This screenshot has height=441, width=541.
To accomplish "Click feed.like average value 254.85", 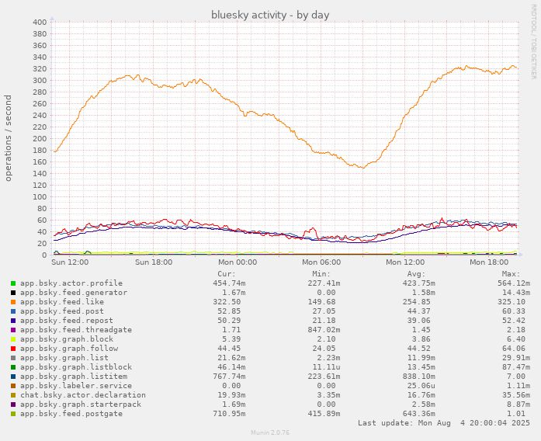I will pyautogui.click(x=417, y=302).
